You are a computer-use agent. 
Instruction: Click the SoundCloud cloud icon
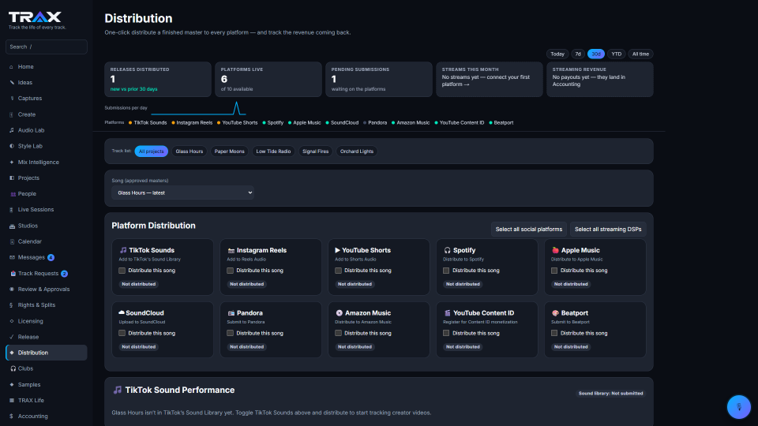click(x=122, y=312)
